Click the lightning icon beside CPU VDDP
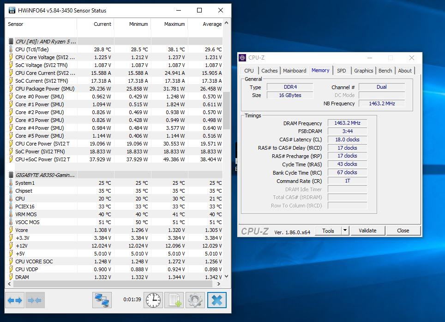 (x=11, y=269)
